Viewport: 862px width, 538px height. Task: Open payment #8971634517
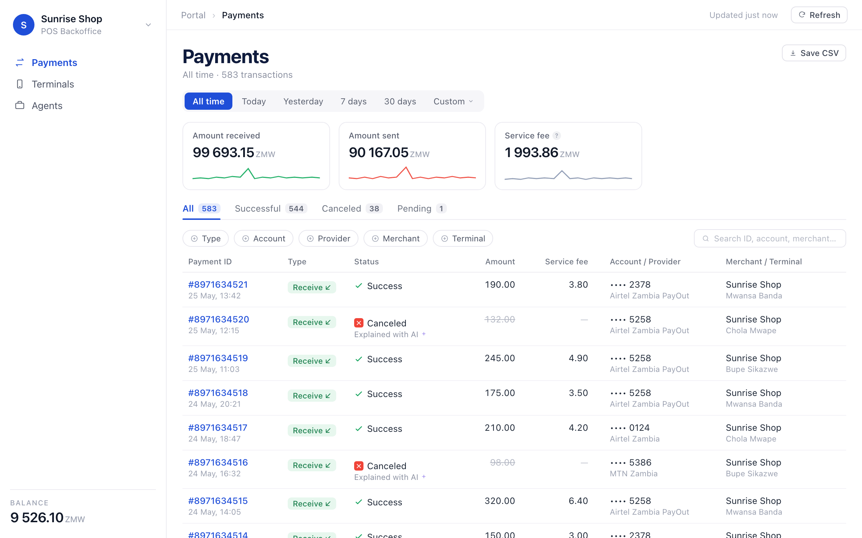point(218,428)
